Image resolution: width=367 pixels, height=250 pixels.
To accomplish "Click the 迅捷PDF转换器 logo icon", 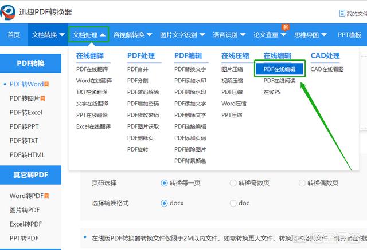I will pyautogui.click(x=7, y=12).
